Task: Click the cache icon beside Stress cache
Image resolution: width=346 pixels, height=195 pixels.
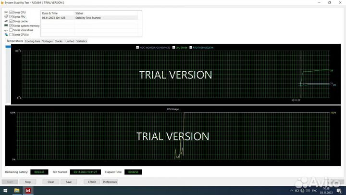Action: point(6,21)
